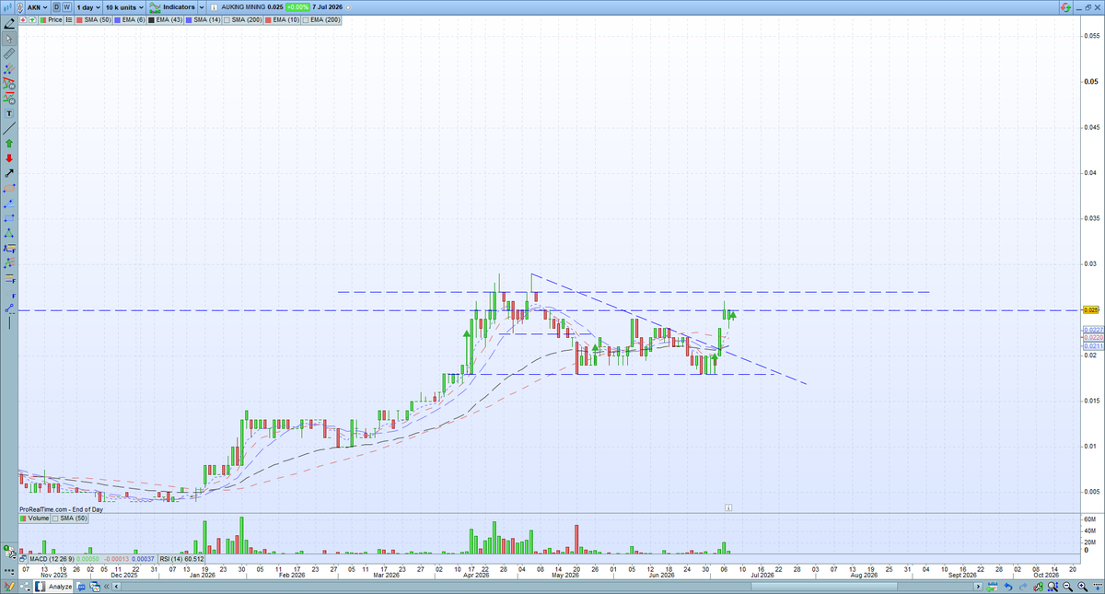The width and height of the screenshot is (1105, 594).
Task: Open the 10 k units history dropdown
Action: [124, 7]
